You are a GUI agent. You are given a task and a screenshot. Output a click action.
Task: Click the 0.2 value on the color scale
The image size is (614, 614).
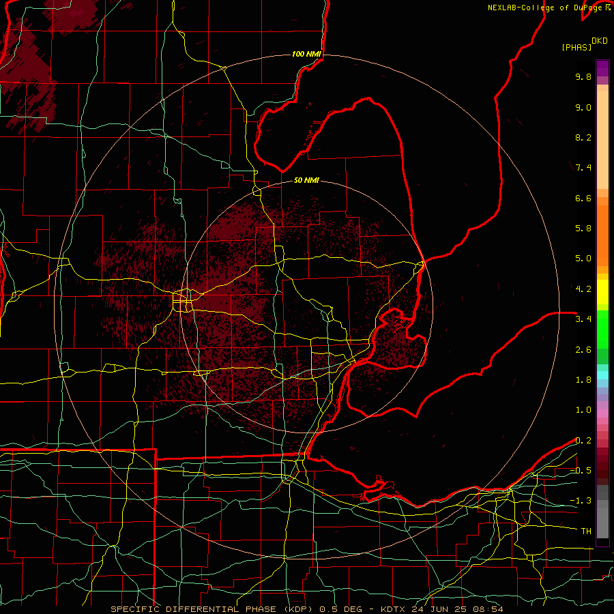coord(583,441)
